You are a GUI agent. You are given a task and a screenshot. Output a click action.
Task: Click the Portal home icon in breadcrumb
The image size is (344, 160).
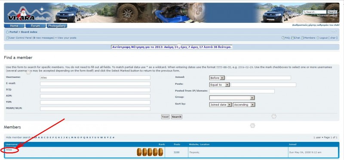coord(7,32)
